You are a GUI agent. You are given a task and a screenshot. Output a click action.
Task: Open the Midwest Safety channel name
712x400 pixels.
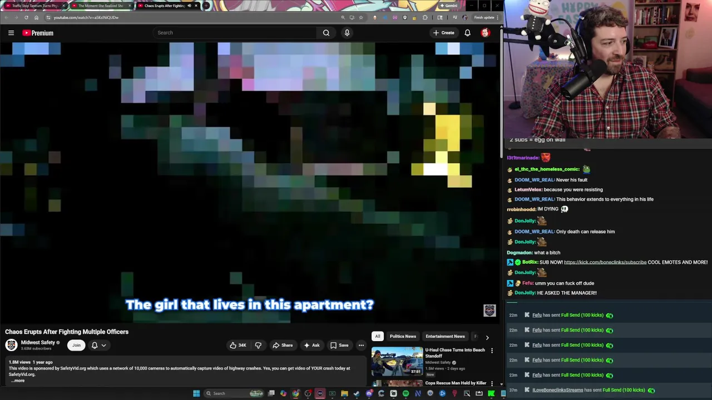pos(38,342)
